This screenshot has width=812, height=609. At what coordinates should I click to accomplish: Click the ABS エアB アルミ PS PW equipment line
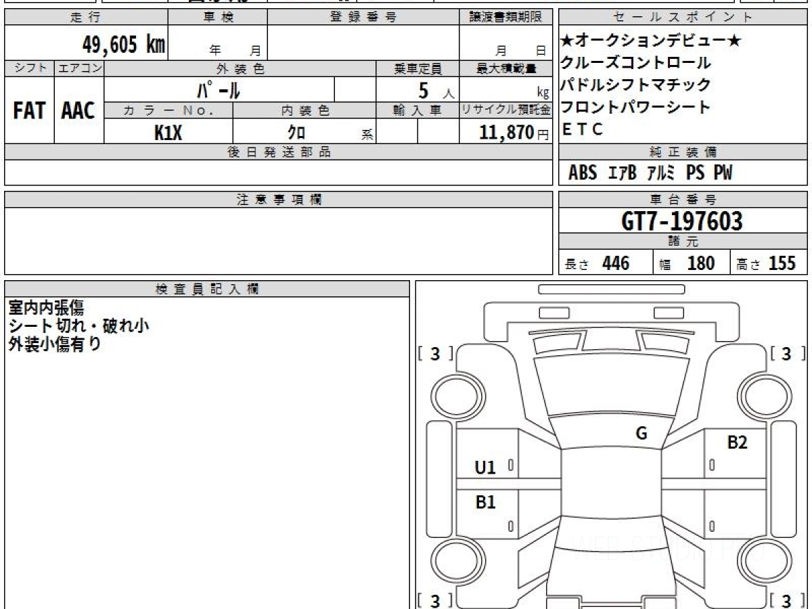coord(650,173)
